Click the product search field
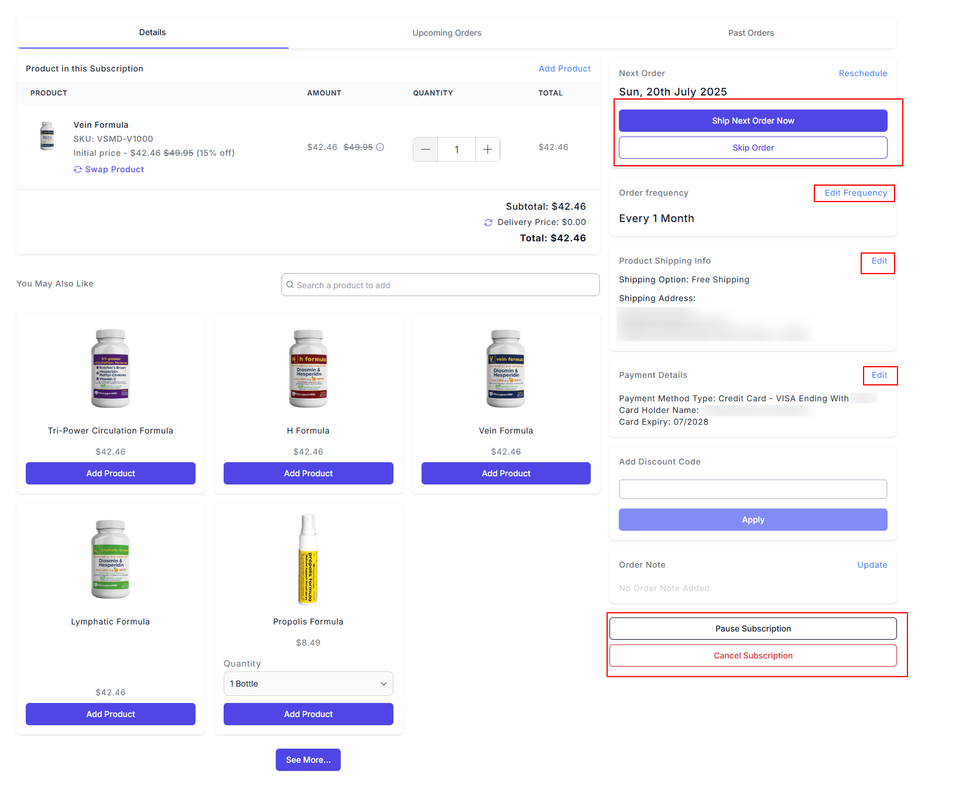 coord(440,285)
